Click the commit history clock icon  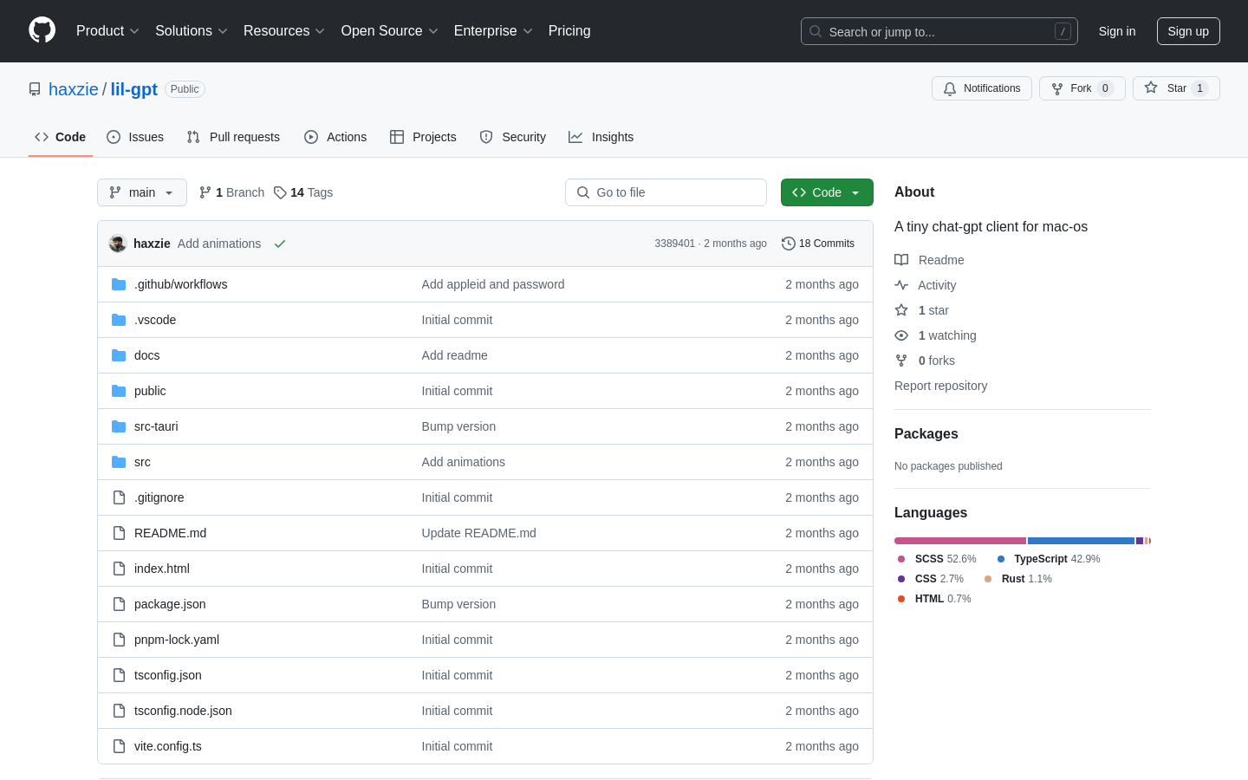click(789, 244)
